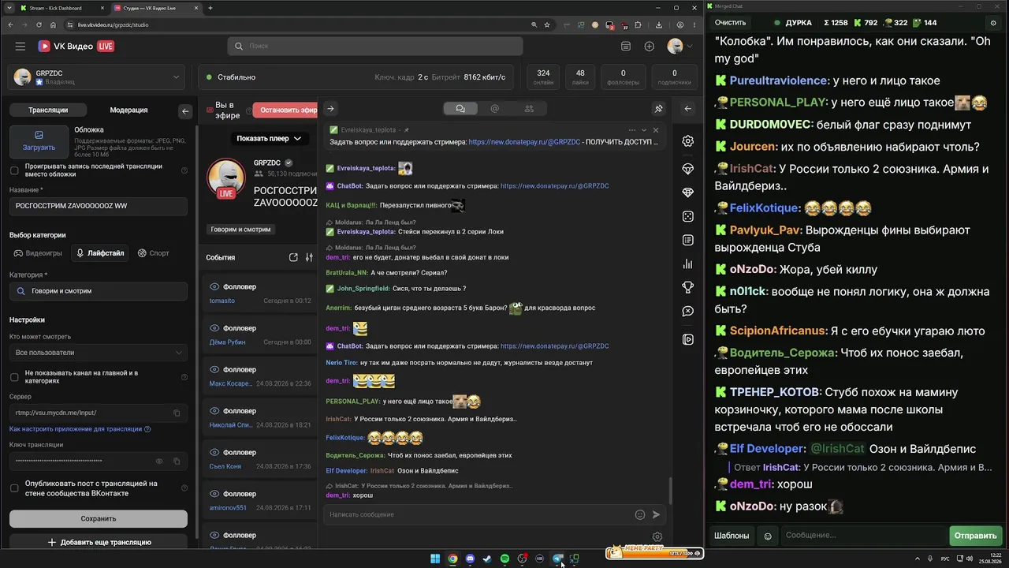Screen dimensions: 1009x568
Task: Switch to the Модерация tab
Action: pos(128,110)
